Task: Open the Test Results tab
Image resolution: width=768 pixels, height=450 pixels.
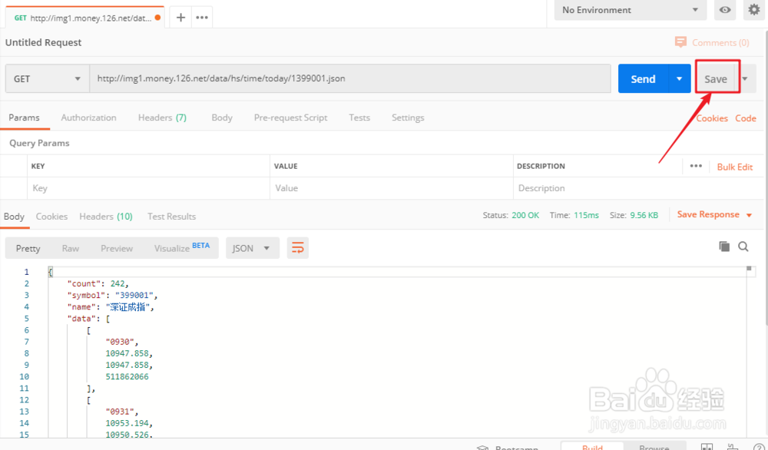Action: [171, 217]
